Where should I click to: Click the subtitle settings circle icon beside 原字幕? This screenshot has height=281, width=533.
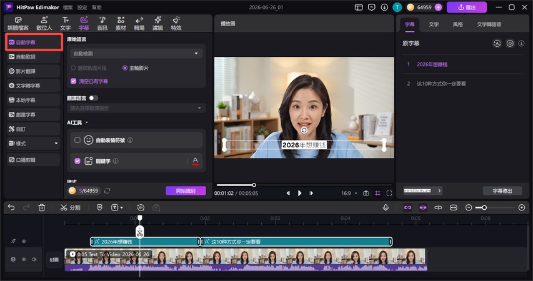click(x=510, y=43)
